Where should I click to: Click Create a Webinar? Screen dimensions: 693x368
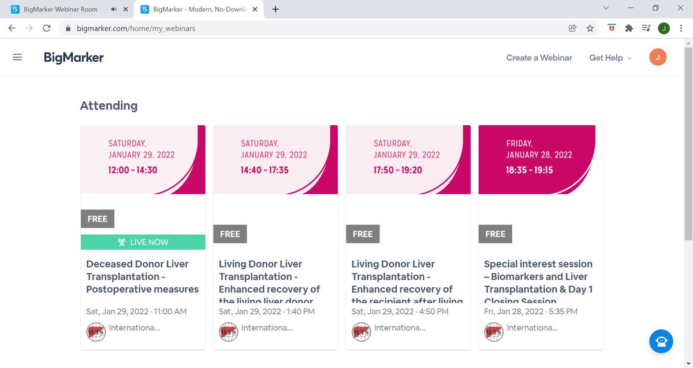click(539, 58)
